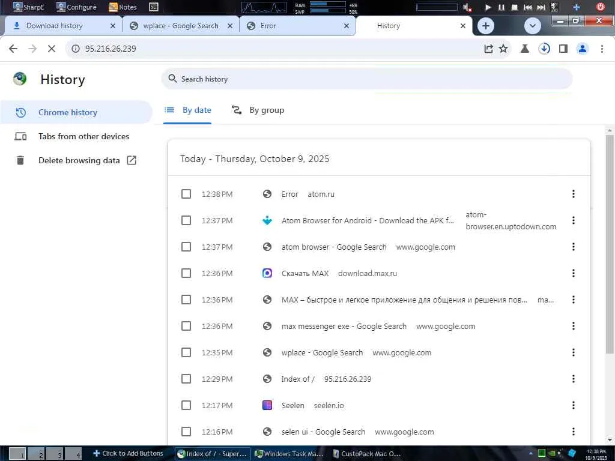Click the red power button icon

tap(601, 7)
